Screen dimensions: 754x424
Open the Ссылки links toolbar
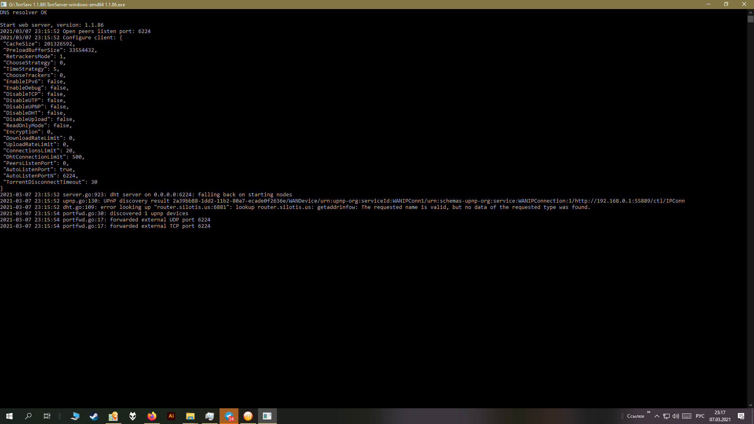point(635,416)
